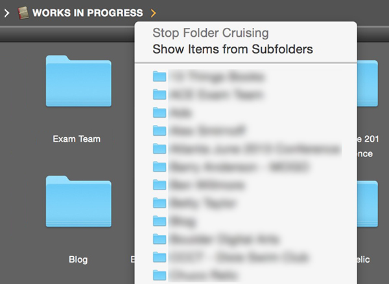Pick the fifth, longest-named folder entry in the menu
The image size is (389, 284).
253,149
